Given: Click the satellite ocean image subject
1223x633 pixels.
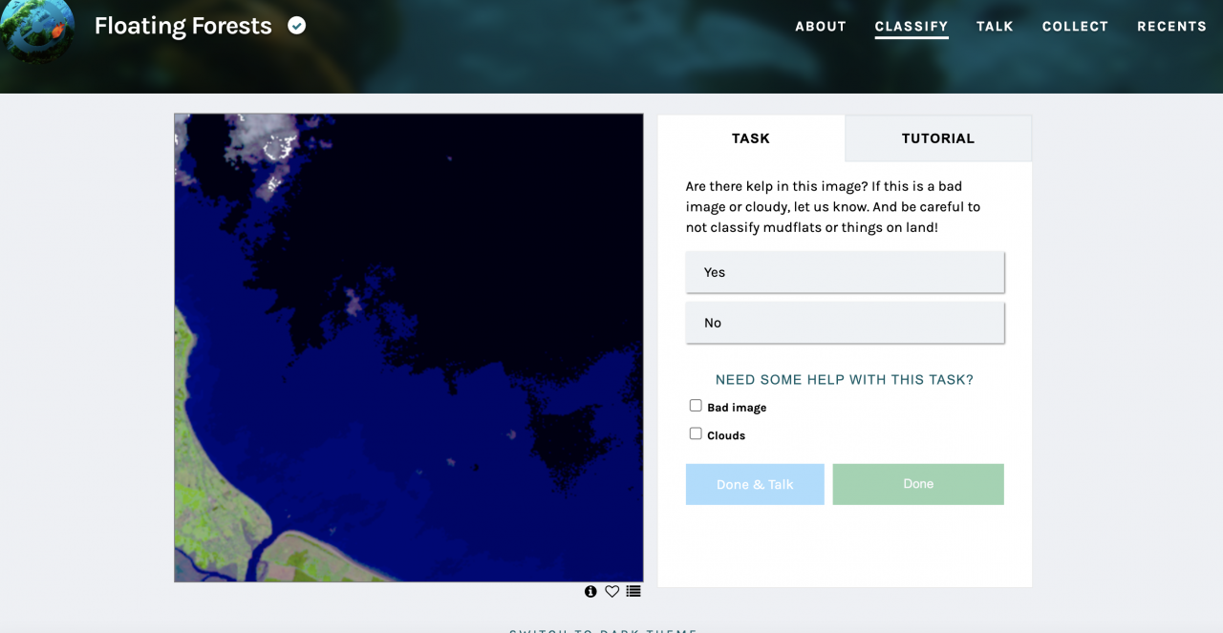Looking at the screenshot, I should pos(409,348).
